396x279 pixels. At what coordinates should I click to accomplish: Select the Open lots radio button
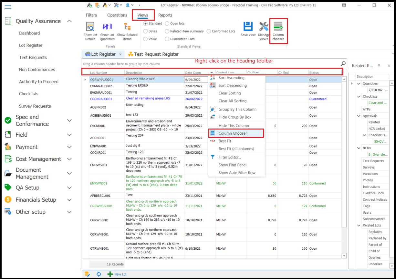[167, 24]
